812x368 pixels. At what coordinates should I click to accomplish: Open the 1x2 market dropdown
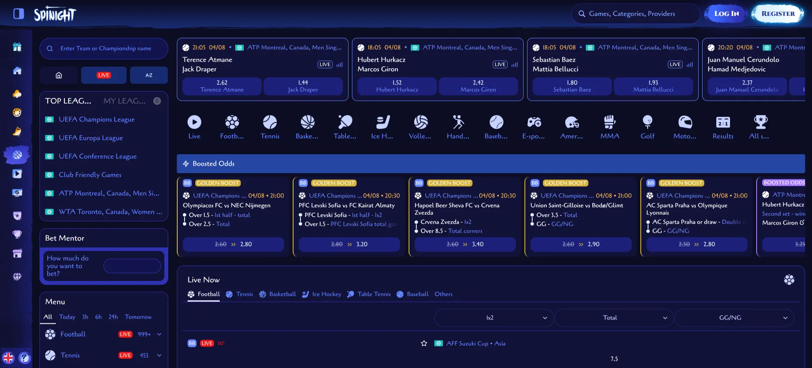coord(494,318)
